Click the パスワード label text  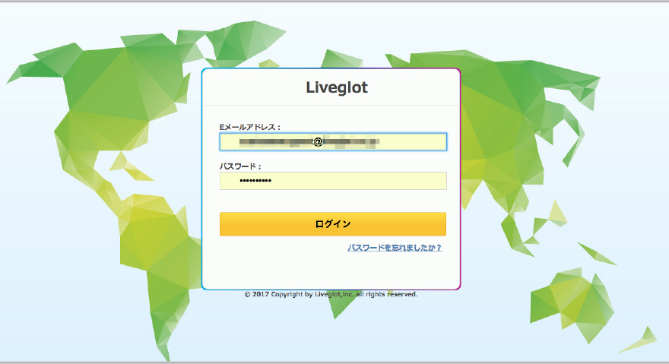pyautogui.click(x=239, y=166)
